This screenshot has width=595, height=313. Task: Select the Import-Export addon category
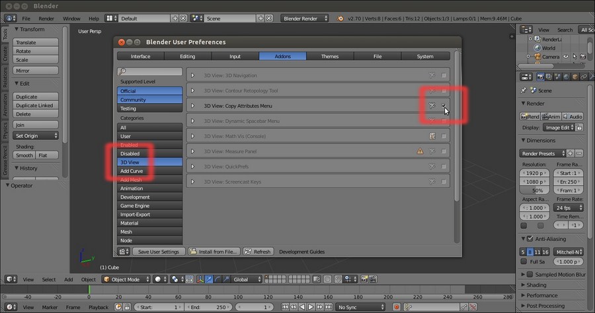pyautogui.click(x=149, y=215)
